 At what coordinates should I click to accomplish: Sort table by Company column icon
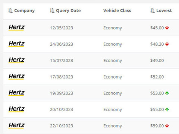pos(10,10)
